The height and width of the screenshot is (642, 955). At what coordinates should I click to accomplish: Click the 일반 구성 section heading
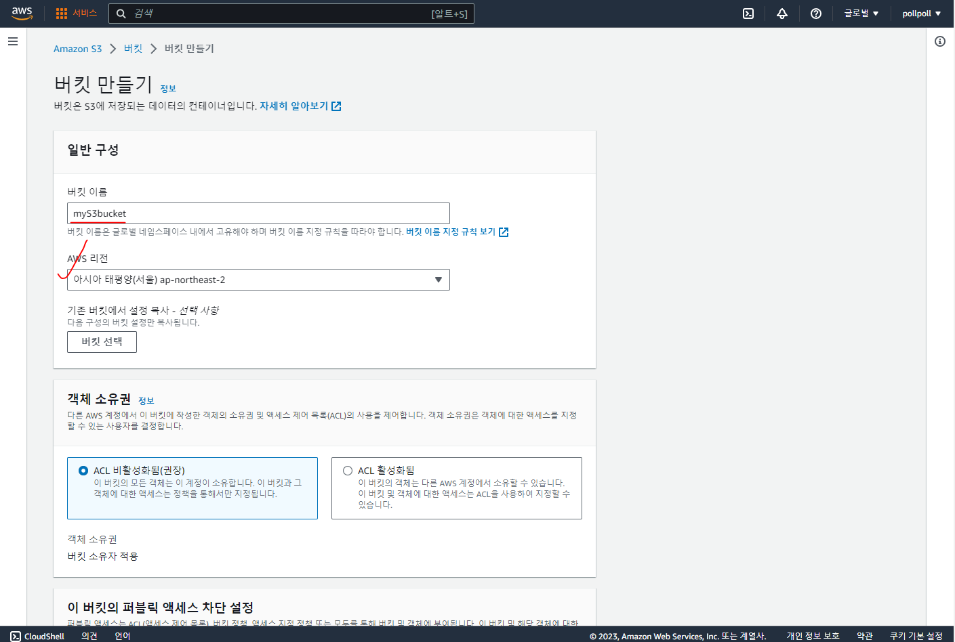click(x=93, y=150)
